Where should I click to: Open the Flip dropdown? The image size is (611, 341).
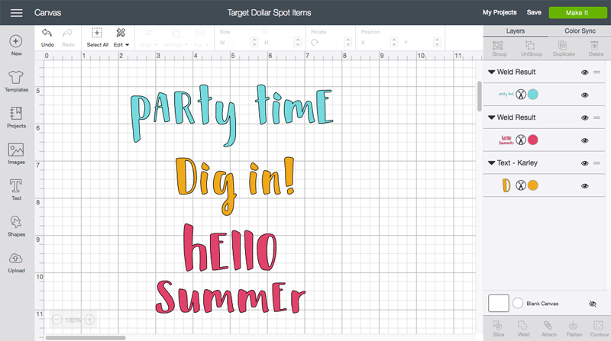tap(201, 37)
